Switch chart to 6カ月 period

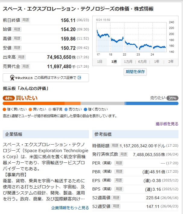point(142,62)
